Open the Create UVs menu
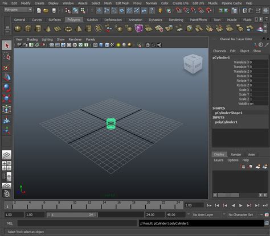 click(x=181, y=3)
